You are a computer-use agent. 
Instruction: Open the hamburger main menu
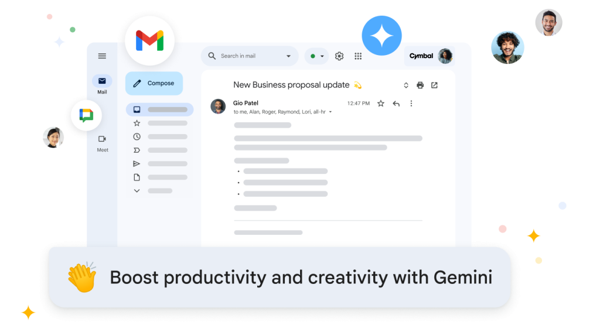point(102,56)
